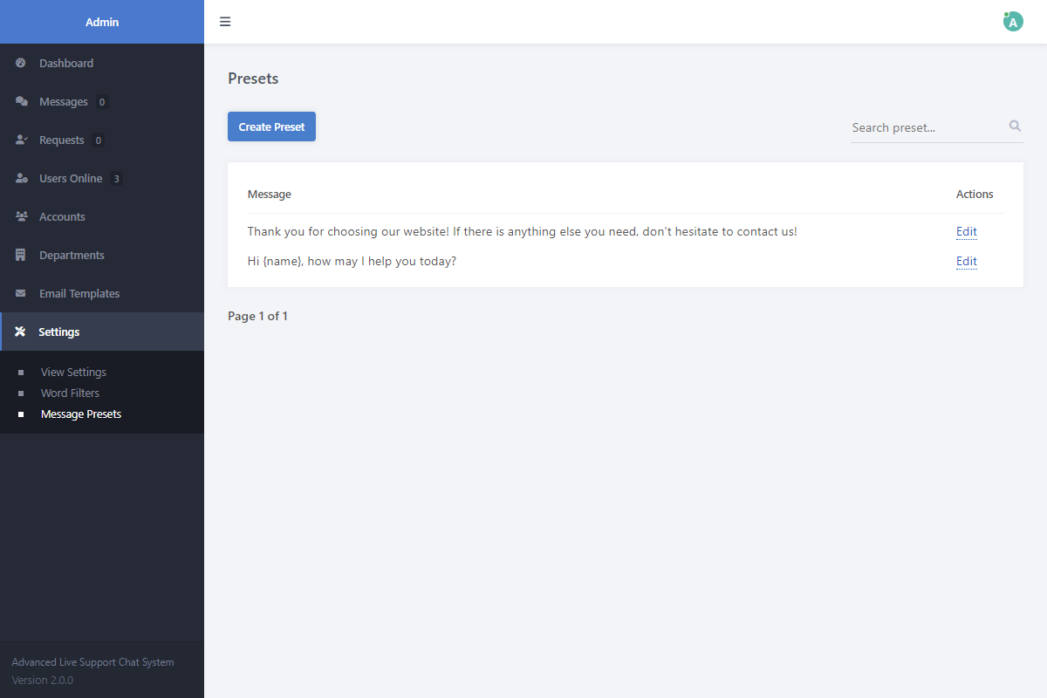Screen dimensions: 1047x698
Task: Click the Messages count badge 0
Action: point(102,102)
